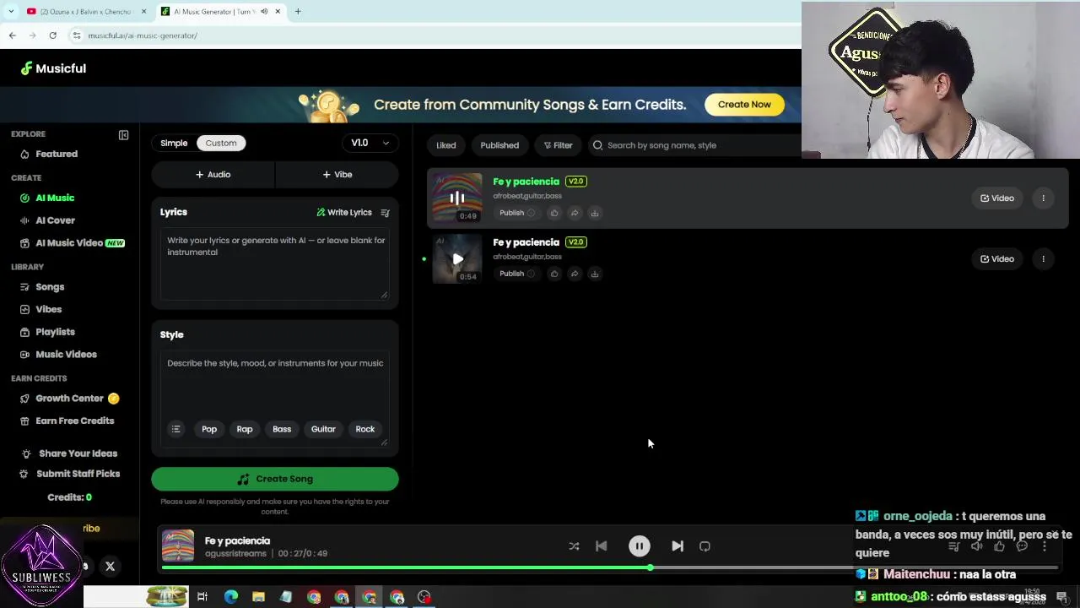This screenshot has width=1080, height=608.
Task: Publish the first Fe y paciencia song
Action: pyautogui.click(x=516, y=213)
